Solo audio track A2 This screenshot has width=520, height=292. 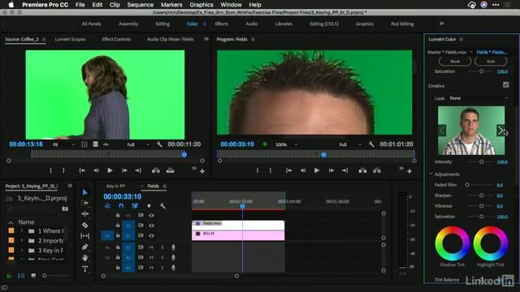click(x=162, y=258)
